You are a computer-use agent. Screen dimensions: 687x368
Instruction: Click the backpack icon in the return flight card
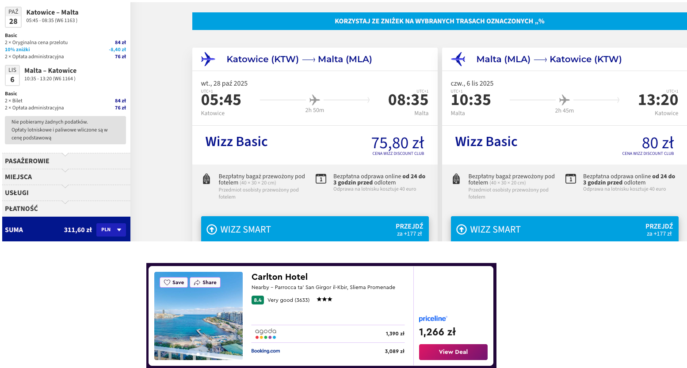[456, 179]
